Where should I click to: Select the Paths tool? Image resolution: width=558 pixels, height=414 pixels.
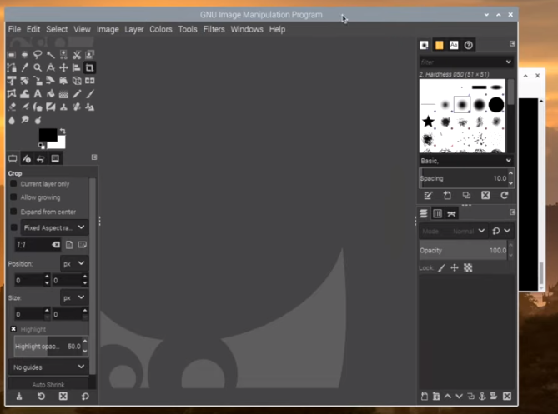[12, 67]
